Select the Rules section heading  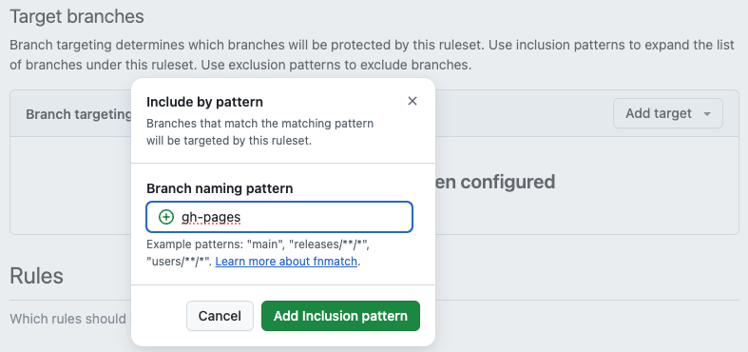point(37,276)
